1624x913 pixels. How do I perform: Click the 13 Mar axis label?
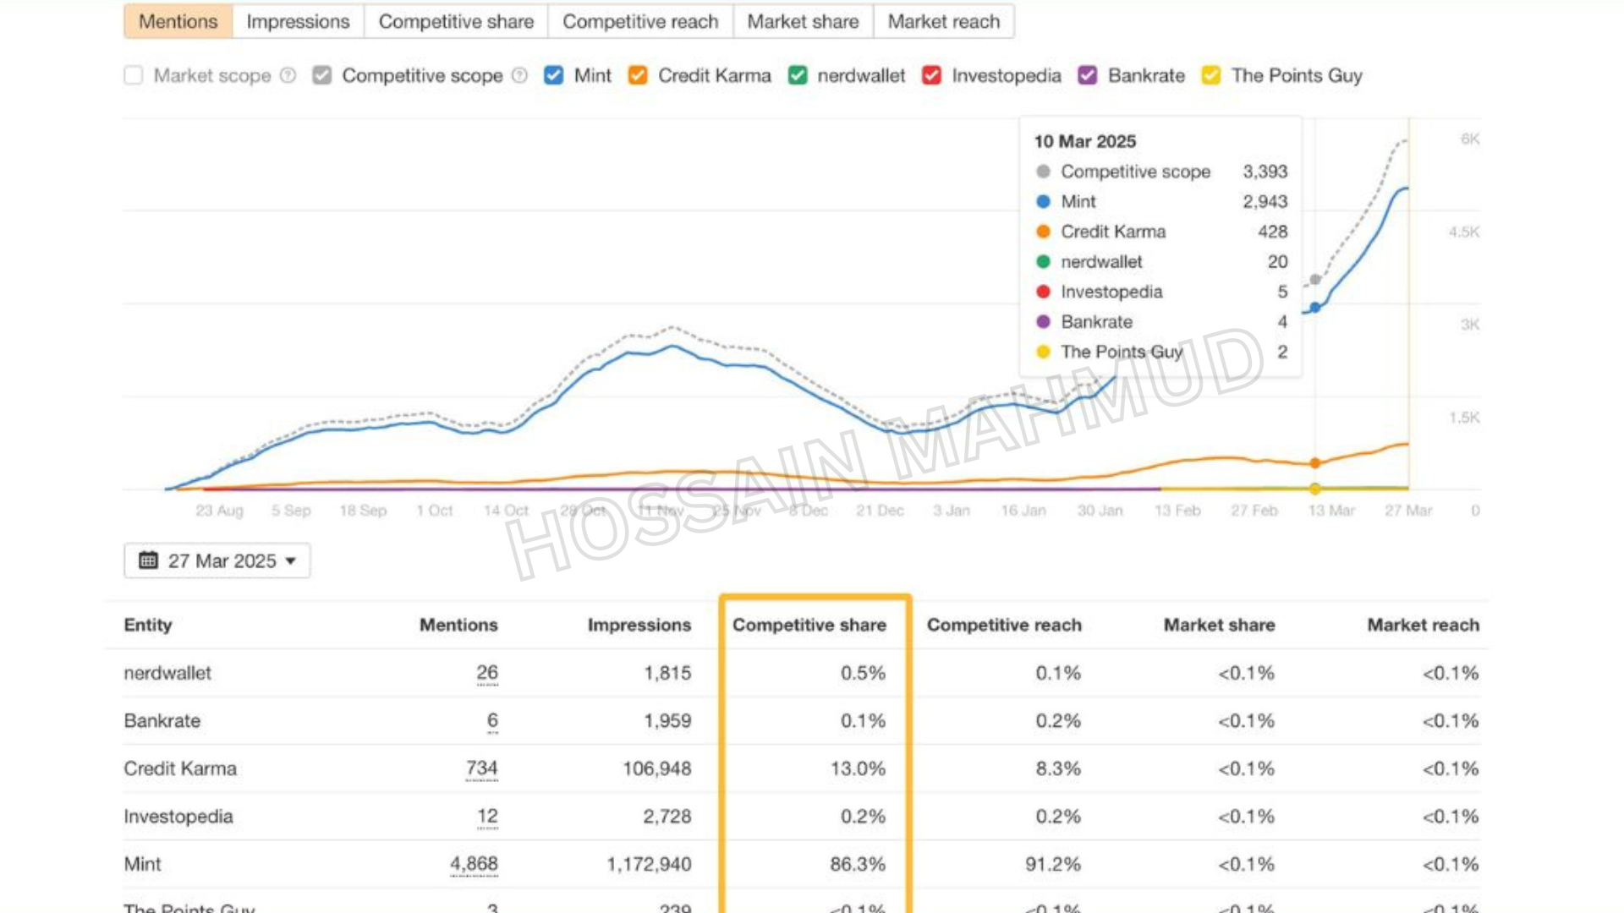coord(1331,511)
